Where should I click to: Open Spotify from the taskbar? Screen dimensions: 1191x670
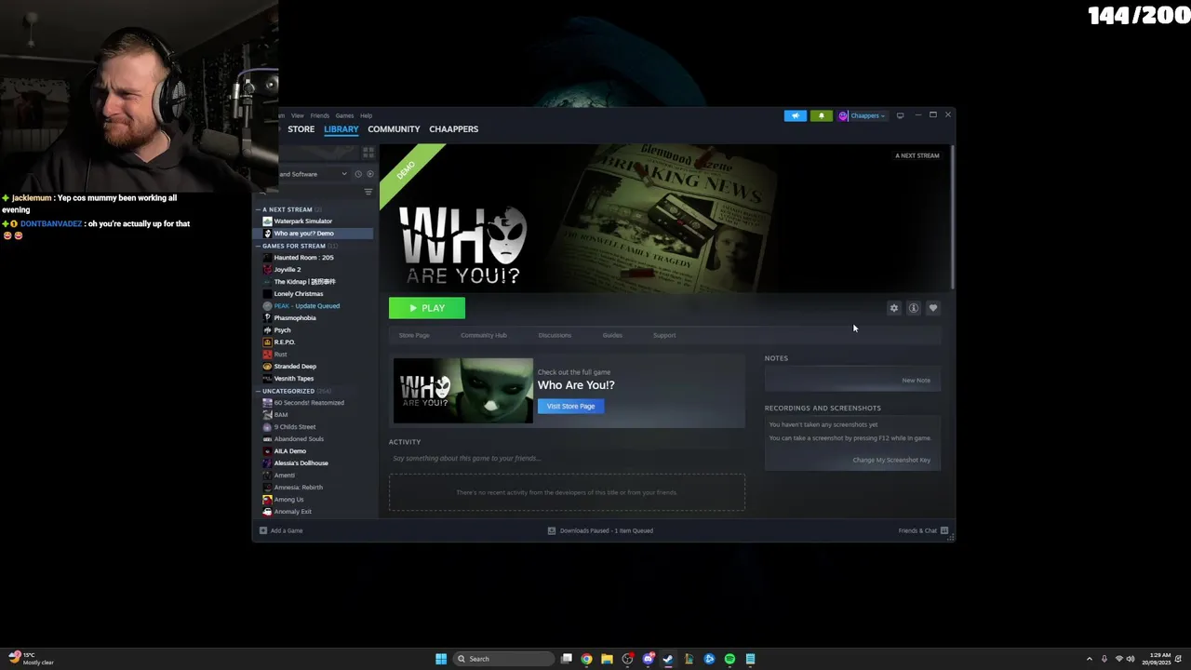point(729,659)
